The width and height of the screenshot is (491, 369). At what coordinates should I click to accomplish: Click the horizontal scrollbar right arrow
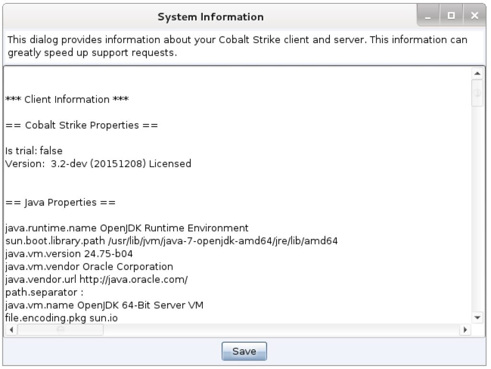(x=464, y=330)
